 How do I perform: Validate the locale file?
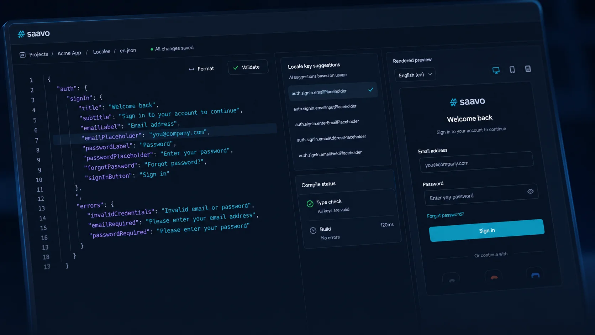(248, 67)
